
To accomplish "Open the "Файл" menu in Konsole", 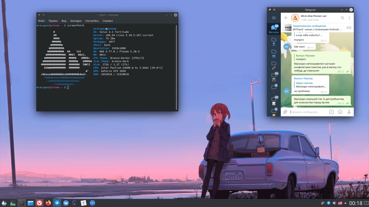I will click(x=41, y=21).
